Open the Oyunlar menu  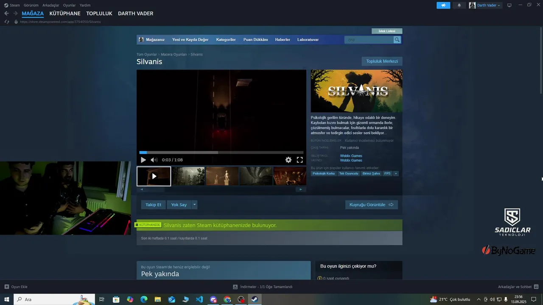70,5
